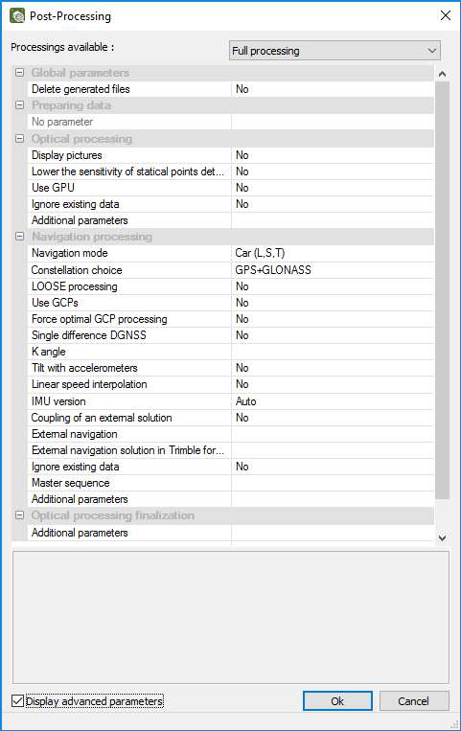Image resolution: width=461 pixels, height=731 pixels.
Task: Click scrollbar up arrow
Action: point(443,74)
